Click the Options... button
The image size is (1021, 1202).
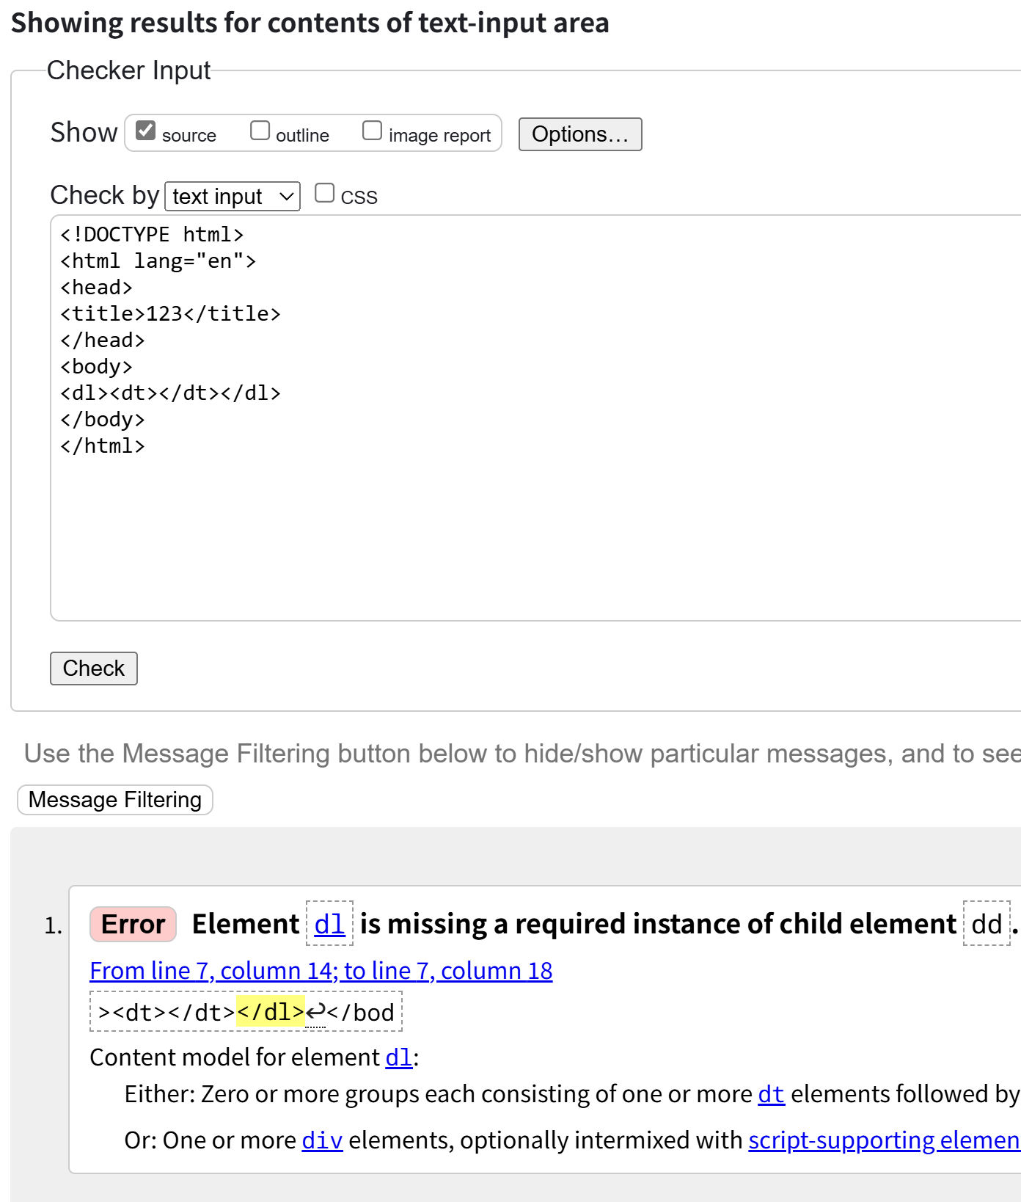[579, 134]
